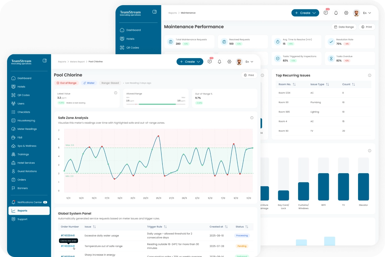The width and height of the screenshot is (385, 257).
Task: Click the Print button on the Pool Chlorine page
Action: (x=249, y=75)
